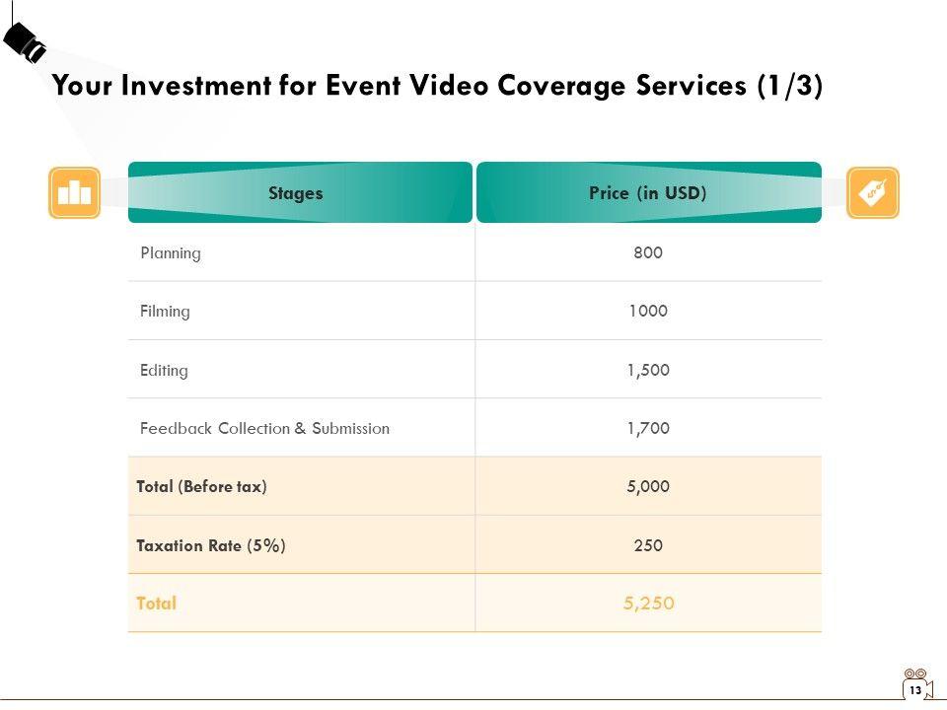Click the 1,700 price cell
The image size is (947, 710).
648,429
